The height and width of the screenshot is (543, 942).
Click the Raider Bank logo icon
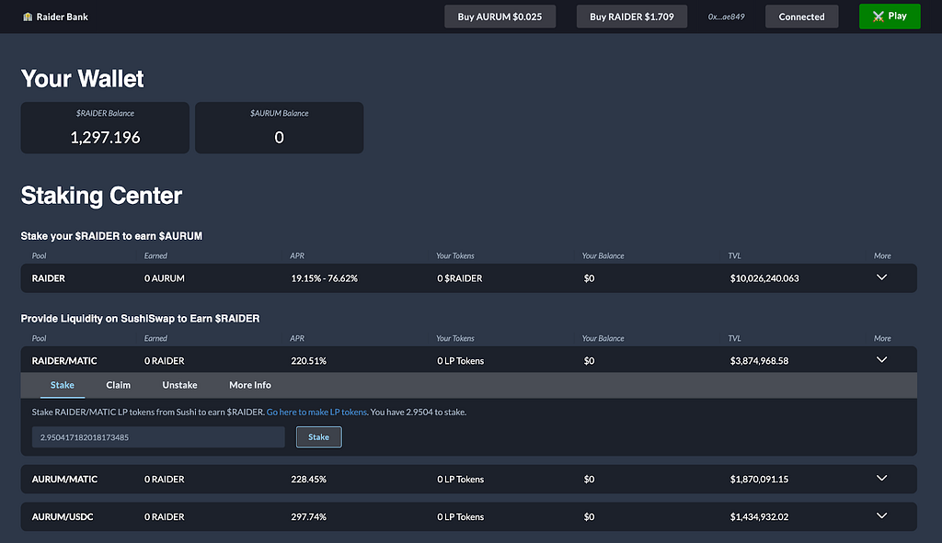tap(28, 17)
